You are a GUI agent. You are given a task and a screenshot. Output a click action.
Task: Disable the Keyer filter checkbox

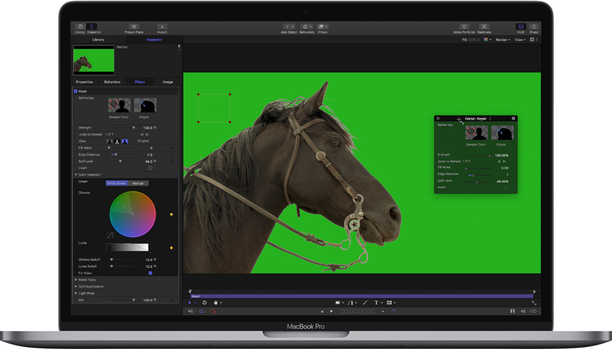point(76,91)
